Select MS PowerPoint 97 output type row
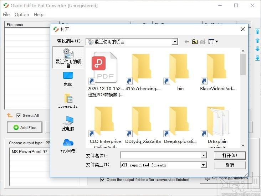The height and width of the screenshot is (196, 261). [30, 152]
